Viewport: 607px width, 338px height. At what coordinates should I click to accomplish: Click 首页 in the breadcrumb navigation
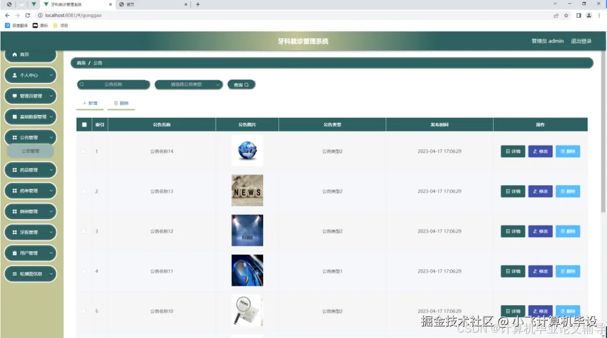pyautogui.click(x=81, y=63)
